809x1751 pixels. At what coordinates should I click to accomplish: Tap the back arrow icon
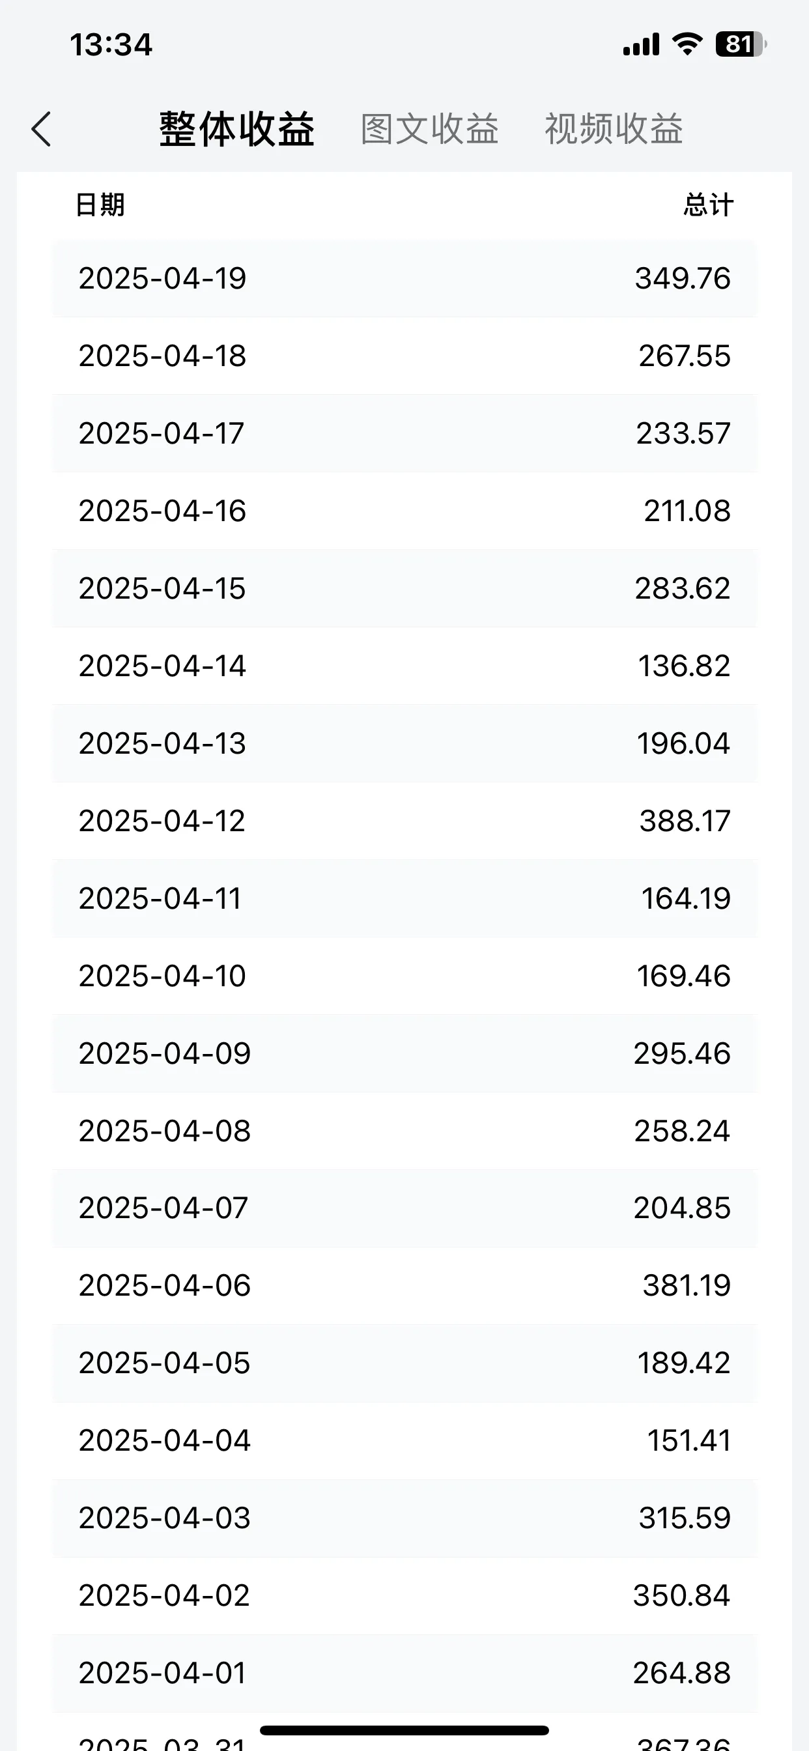(x=42, y=129)
